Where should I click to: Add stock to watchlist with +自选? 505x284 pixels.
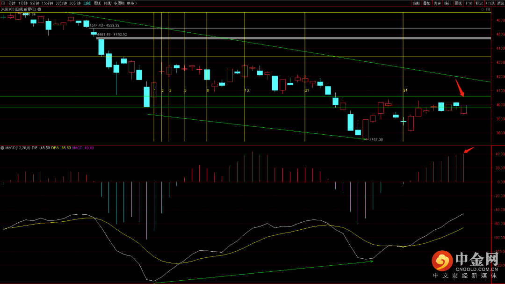click(x=490, y=3)
